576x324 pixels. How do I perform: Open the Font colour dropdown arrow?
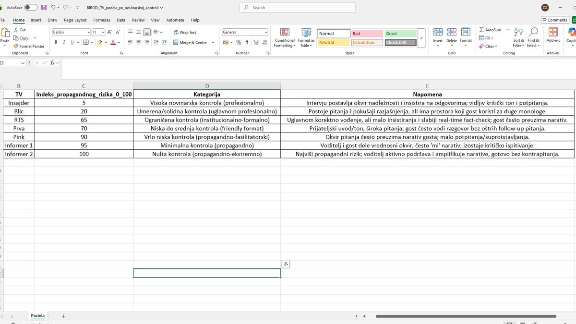point(119,42)
